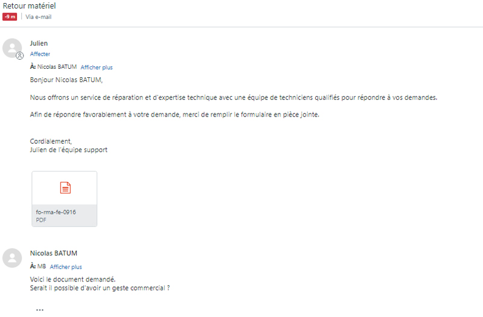The image size is (483, 317).
Task: Click the Retour matériel ticket title
Action: click(29, 6)
